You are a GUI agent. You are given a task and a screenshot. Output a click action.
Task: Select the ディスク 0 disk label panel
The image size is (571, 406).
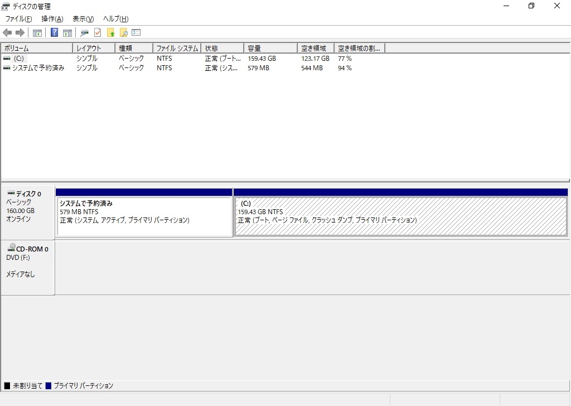point(28,212)
